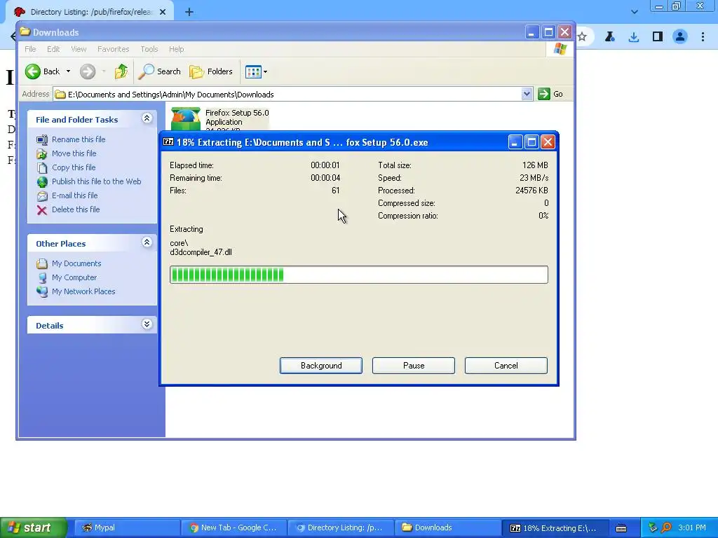Open My Documents in Other Places

tap(76, 263)
